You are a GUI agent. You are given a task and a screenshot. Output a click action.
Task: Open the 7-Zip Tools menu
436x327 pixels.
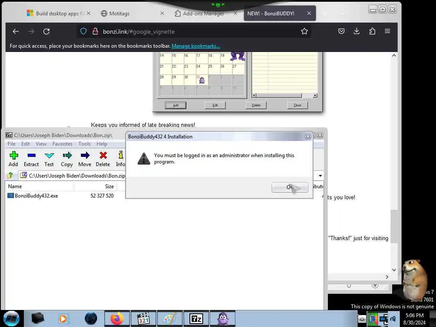(85, 144)
